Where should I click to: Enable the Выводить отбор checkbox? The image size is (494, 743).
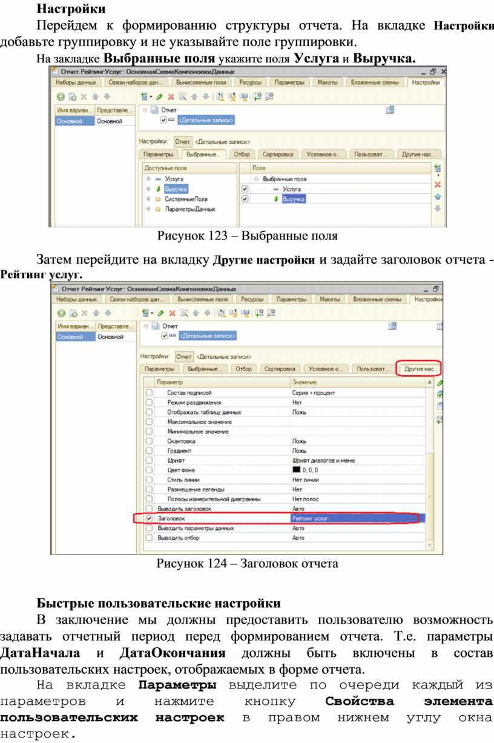click(x=149, y=538)
